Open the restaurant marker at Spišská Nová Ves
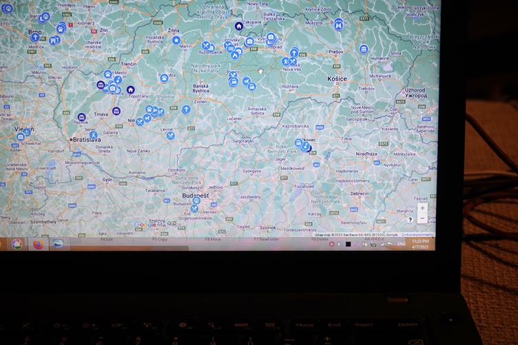 tap(292, 61)
